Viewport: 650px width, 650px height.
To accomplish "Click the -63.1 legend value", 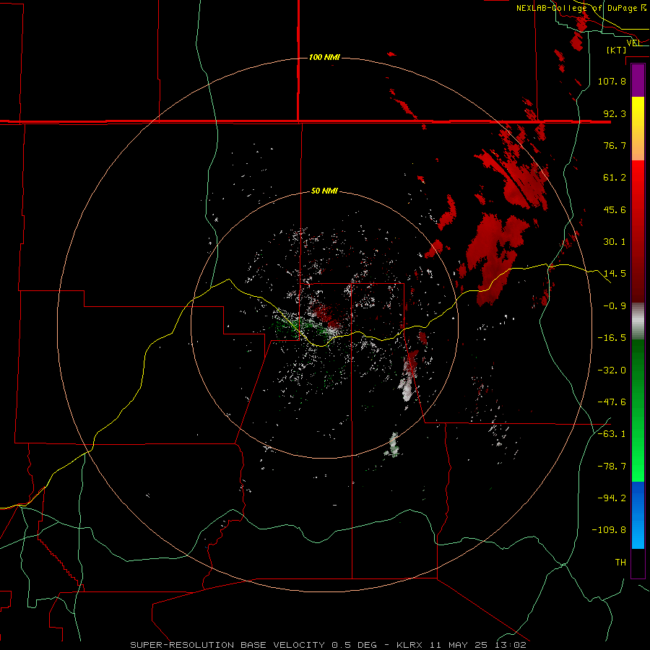I will click(612, 434).
